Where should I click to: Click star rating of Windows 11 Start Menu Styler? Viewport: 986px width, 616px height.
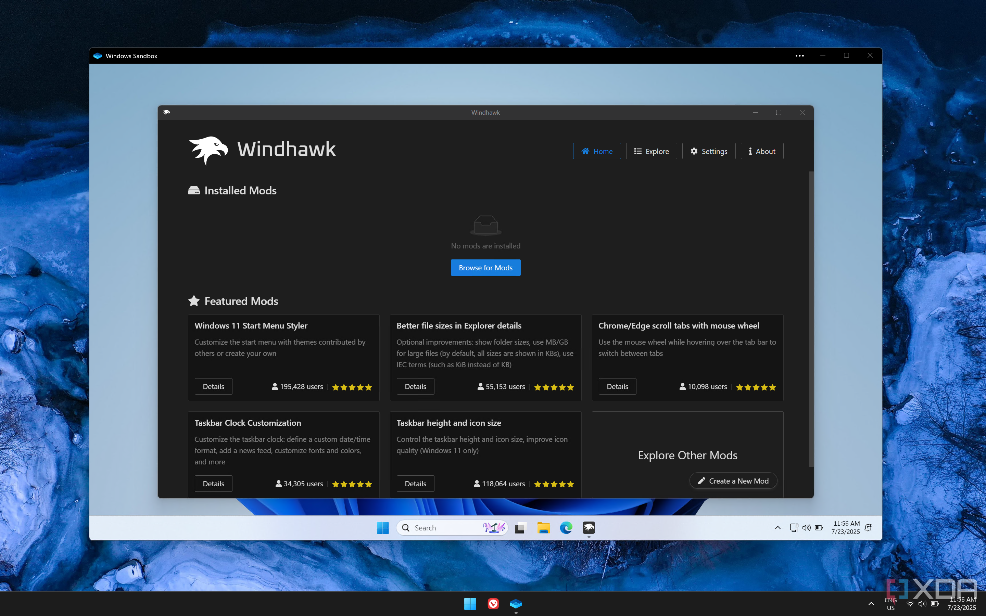(x=352, y=387)
